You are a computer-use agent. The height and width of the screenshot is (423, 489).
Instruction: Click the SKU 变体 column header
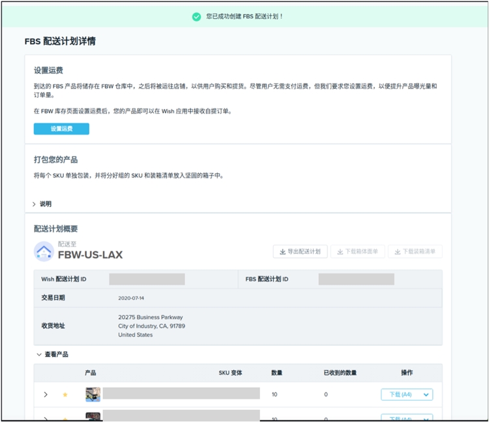pyautogui.click(x=230, y=373)
